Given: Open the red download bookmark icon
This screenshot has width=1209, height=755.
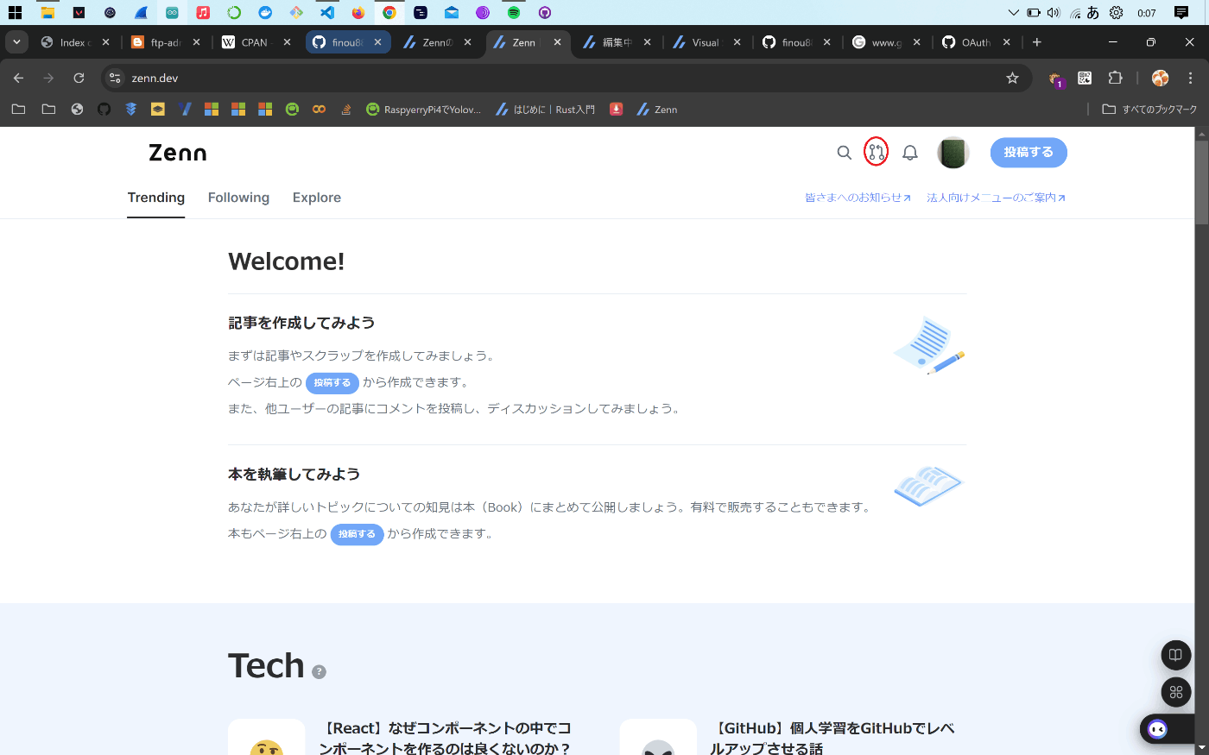Looking at the screenshot, I should [x=616, y=110].
